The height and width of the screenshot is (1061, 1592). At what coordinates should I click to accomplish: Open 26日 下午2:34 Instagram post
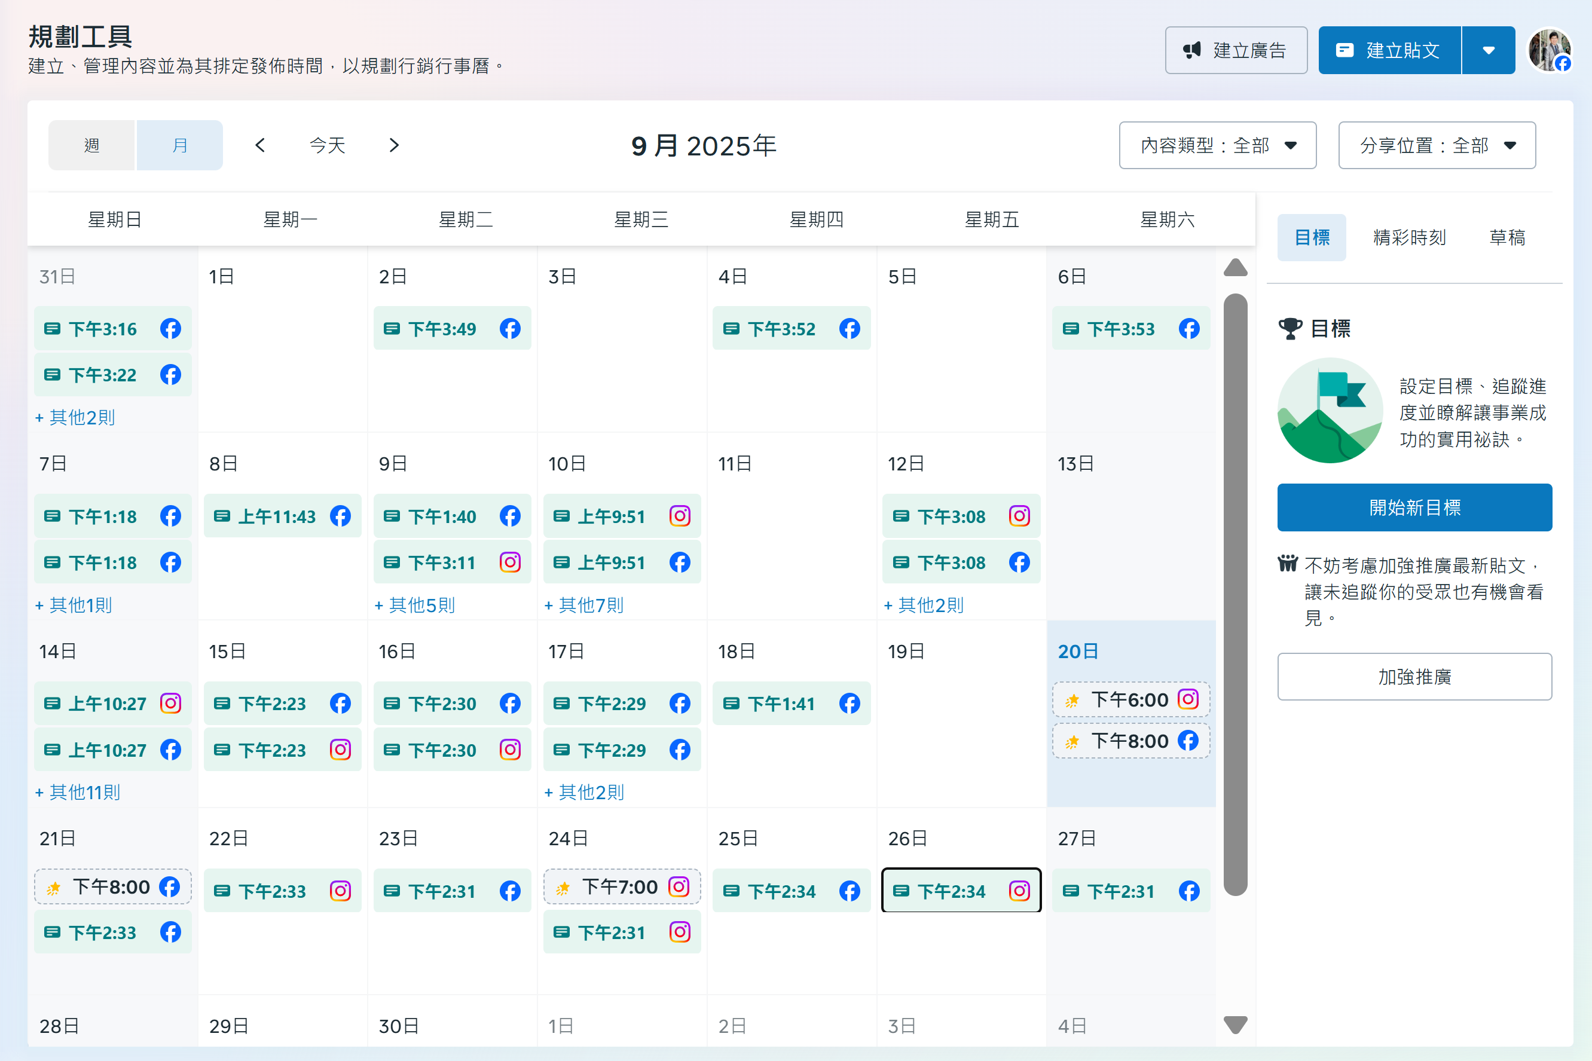961,891
